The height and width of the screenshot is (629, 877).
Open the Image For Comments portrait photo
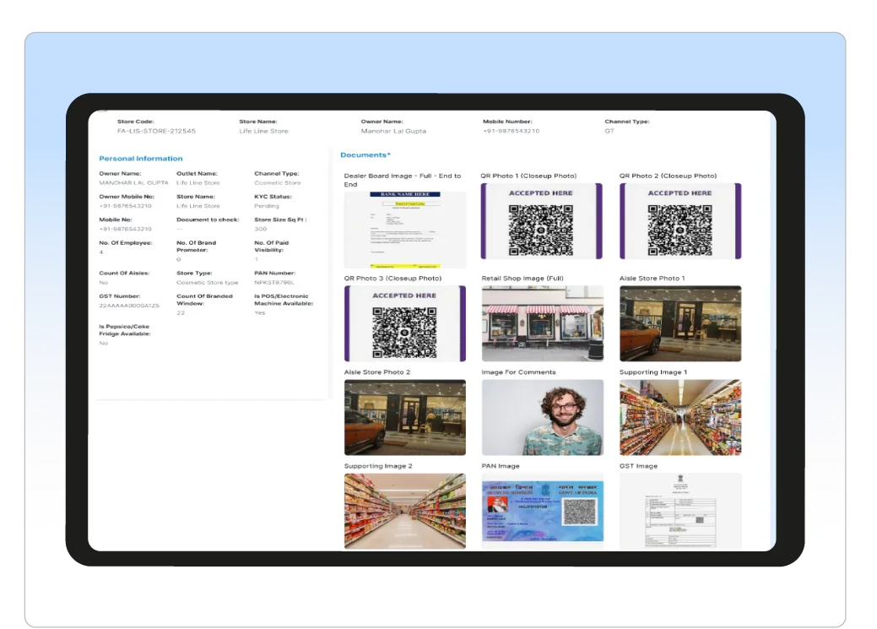pos(543,417)
